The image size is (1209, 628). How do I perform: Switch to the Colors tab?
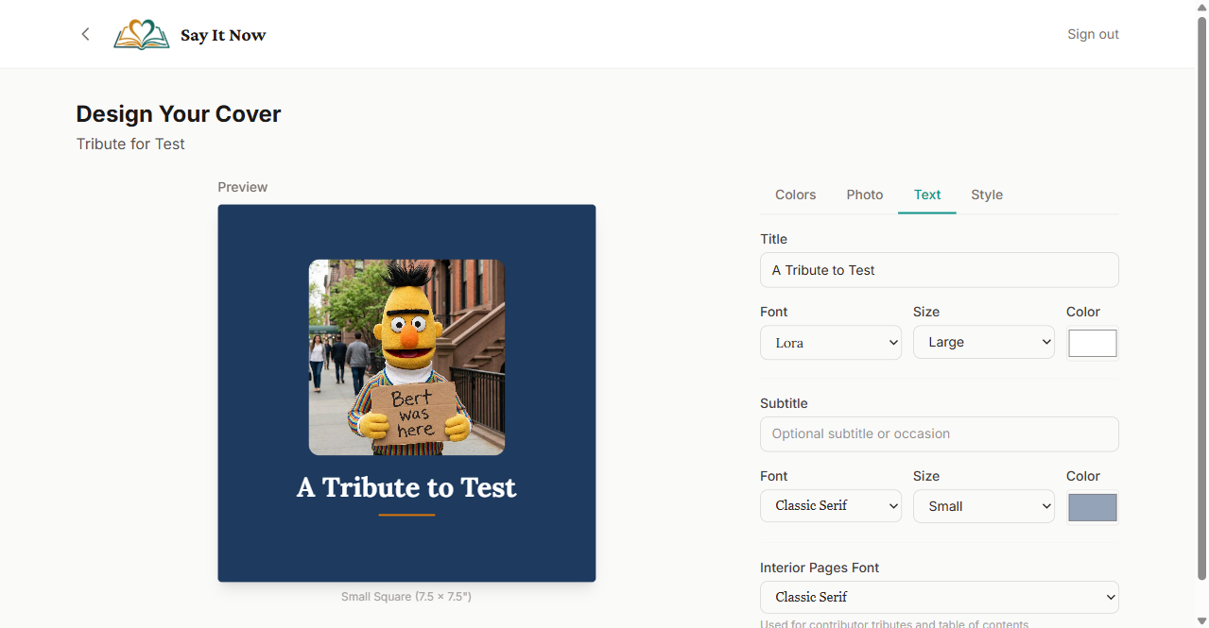click(795, 195)
